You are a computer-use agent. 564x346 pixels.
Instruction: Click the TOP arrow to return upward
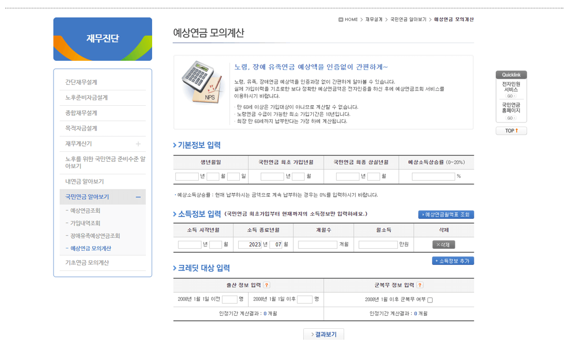point(511,130)
